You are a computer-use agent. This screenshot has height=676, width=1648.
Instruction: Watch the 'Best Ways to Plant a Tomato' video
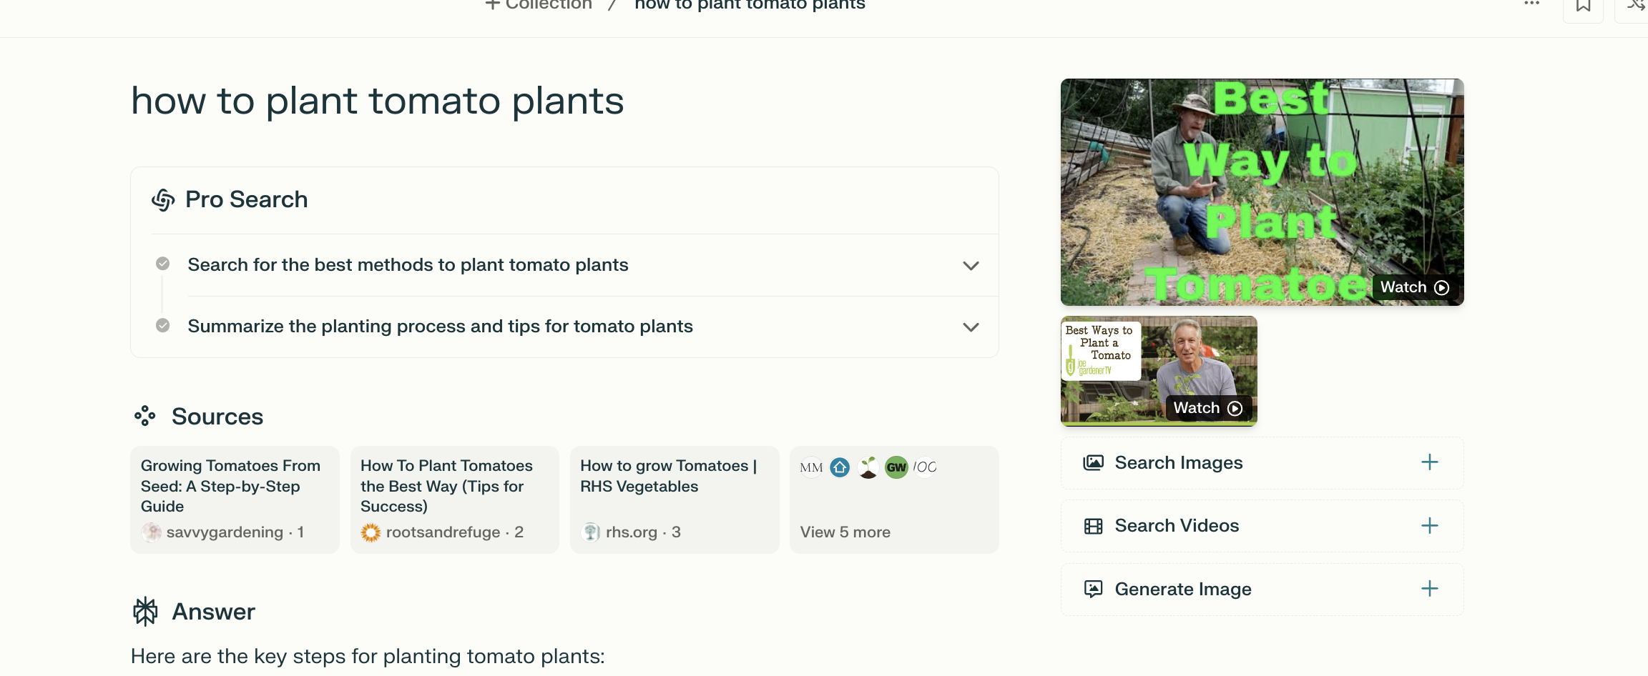pyautogui.click(x=1207, y=408)
